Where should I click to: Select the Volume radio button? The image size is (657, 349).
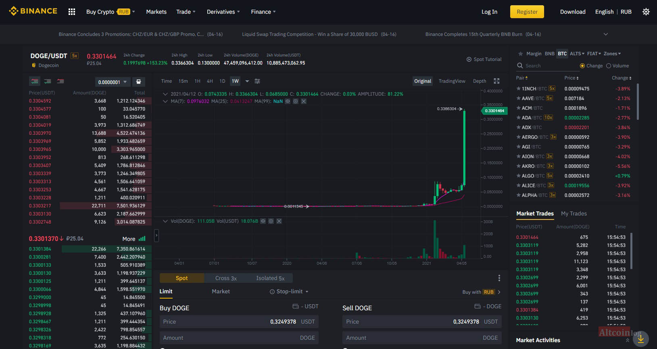pyautogui.click(x=608, y=66)
